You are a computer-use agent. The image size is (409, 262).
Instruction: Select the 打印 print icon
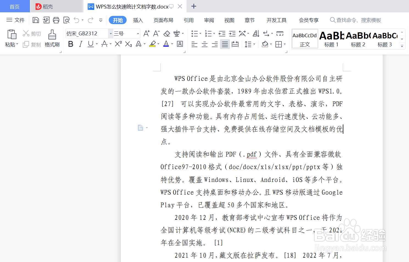point(56,20)
